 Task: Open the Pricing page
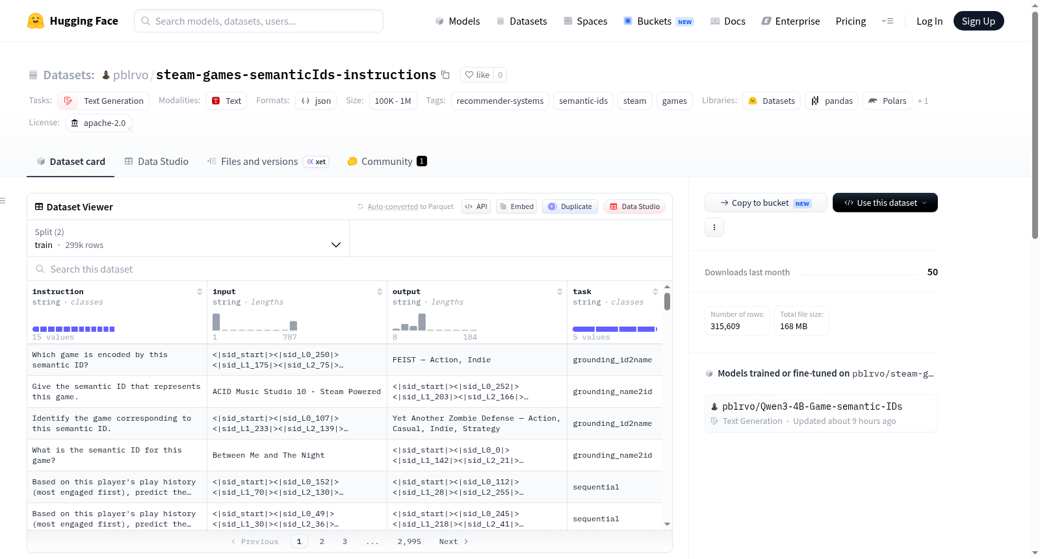pos(851,21)
